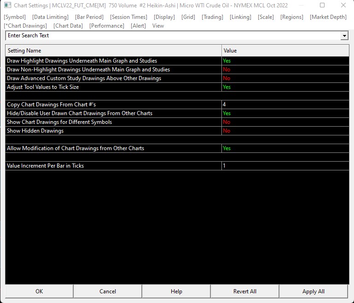The height and width of the screenshot is (303, 354).
Task: Click the OK button
Action: (39, 291)
